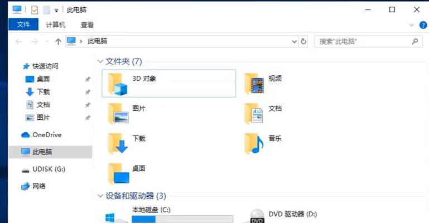
Task: Select UDISK (G:) in the navigation pane
Action: [x=49, y=169]
